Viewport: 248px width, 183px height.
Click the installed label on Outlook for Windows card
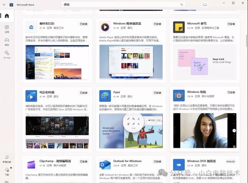click(x=157, y=161)
